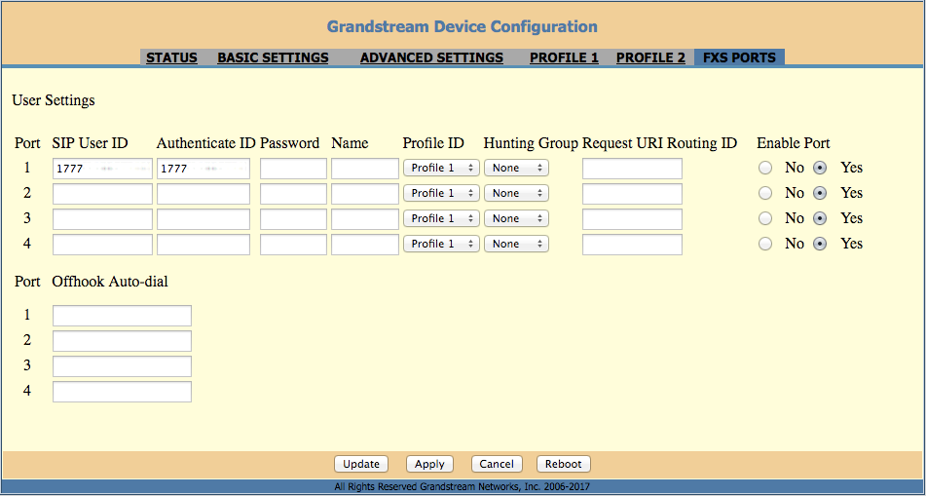The image size is (926, 496).
Task: Focus Offhook Auto-dial field for port 1
Action: (123, 316)
